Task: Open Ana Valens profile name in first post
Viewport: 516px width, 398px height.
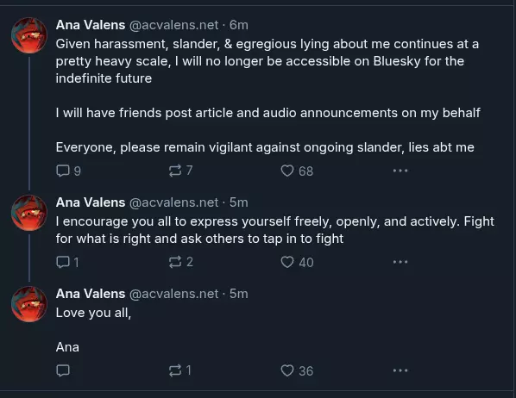Action: click(x=91, y=25)
